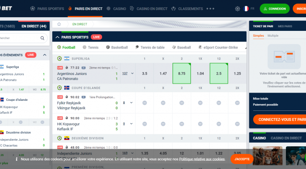Open the settings gear icon
This screenshot has height=169, width=306.
point(237,9)
